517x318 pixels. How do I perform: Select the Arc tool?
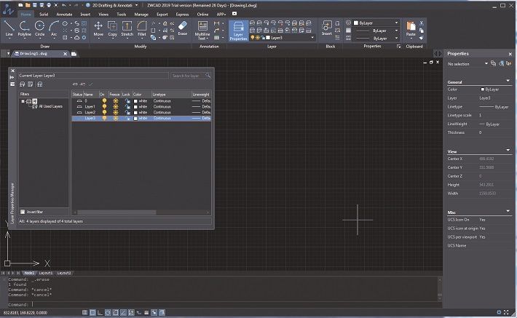(54, 28)
